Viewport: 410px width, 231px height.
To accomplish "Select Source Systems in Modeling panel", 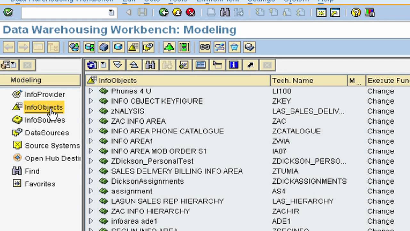I will click(52, 146).
